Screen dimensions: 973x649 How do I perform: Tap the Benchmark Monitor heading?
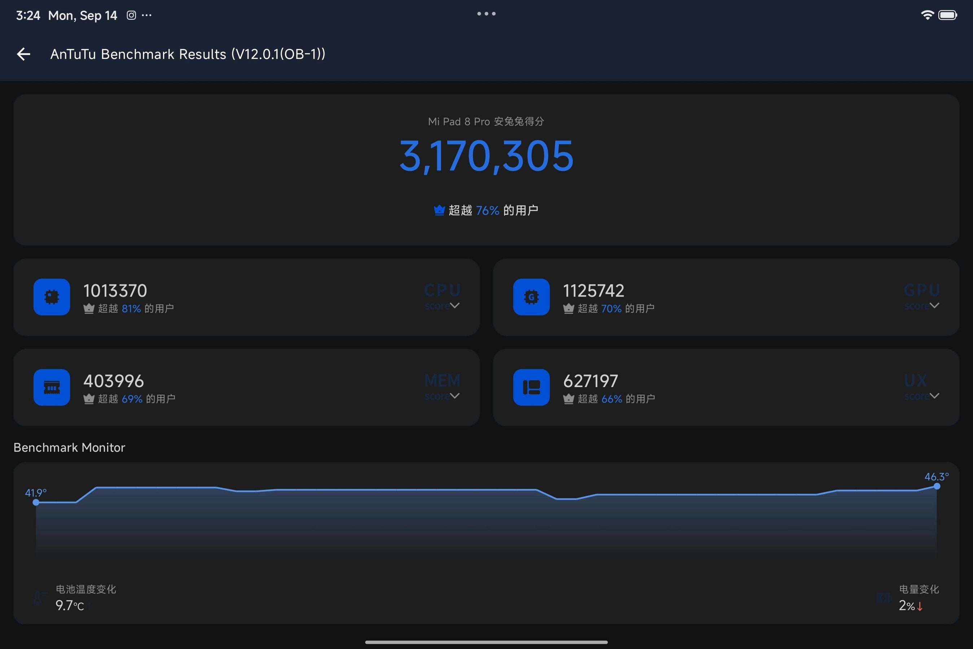click(x=69, y=447)
